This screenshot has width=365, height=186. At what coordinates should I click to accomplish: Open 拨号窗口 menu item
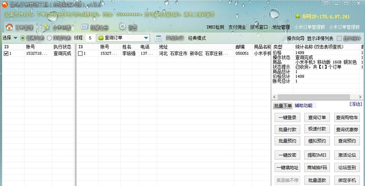click(259, 27)
